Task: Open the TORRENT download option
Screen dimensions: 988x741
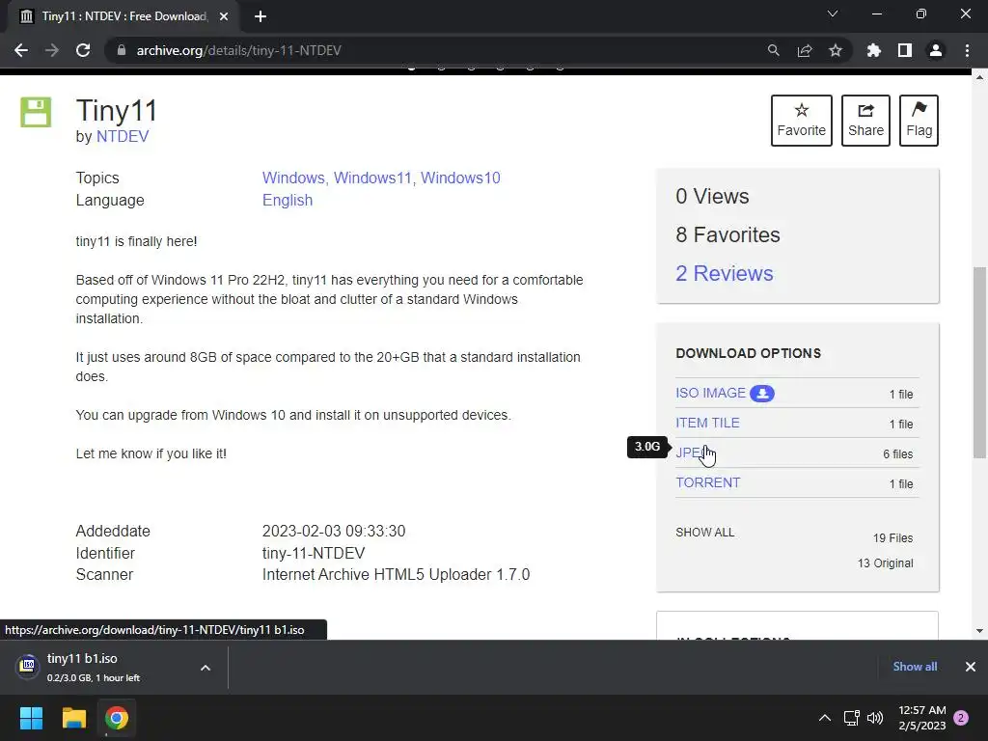Action: 707,482
